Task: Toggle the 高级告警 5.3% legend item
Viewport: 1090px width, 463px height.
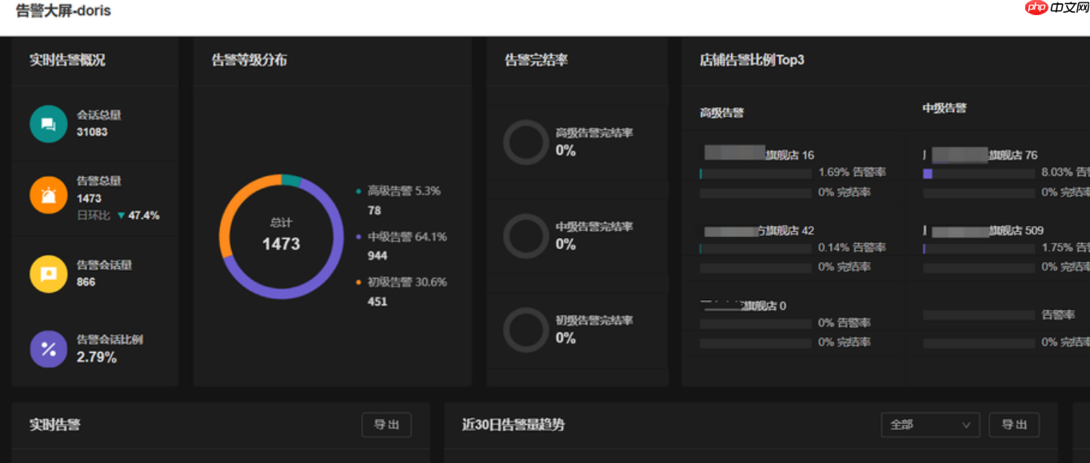Action: 401,191
